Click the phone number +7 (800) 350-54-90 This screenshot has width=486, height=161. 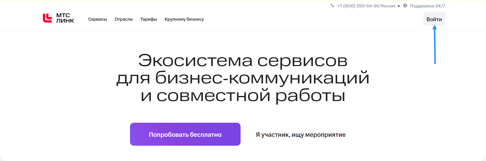click(358, 6)
